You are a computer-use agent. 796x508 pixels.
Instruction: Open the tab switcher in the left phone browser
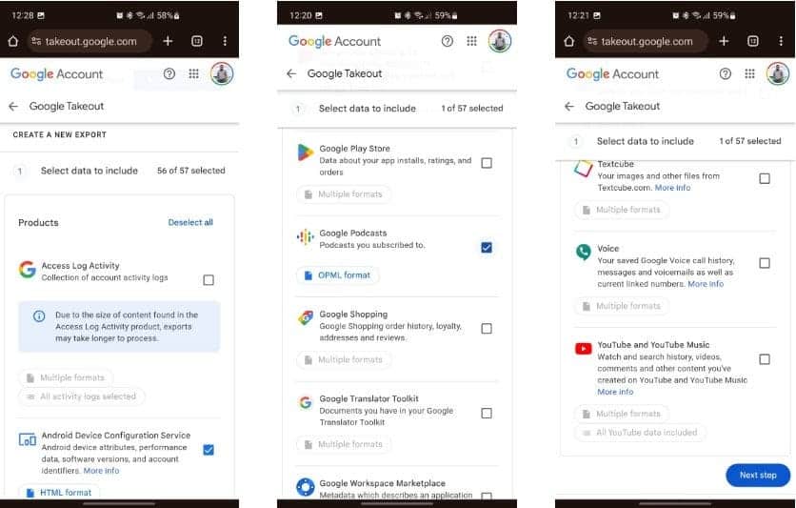pos(197,41)
